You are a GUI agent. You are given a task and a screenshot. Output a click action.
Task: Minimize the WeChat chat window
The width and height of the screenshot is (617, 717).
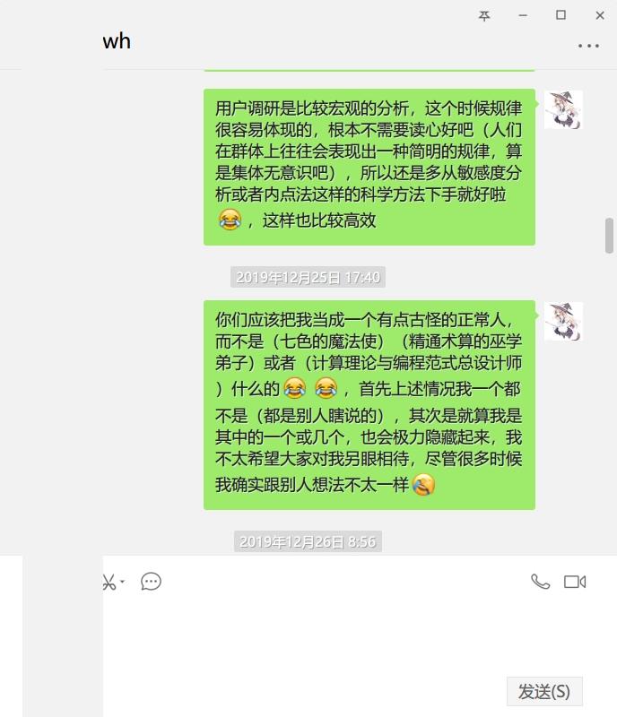click(523, 15)
